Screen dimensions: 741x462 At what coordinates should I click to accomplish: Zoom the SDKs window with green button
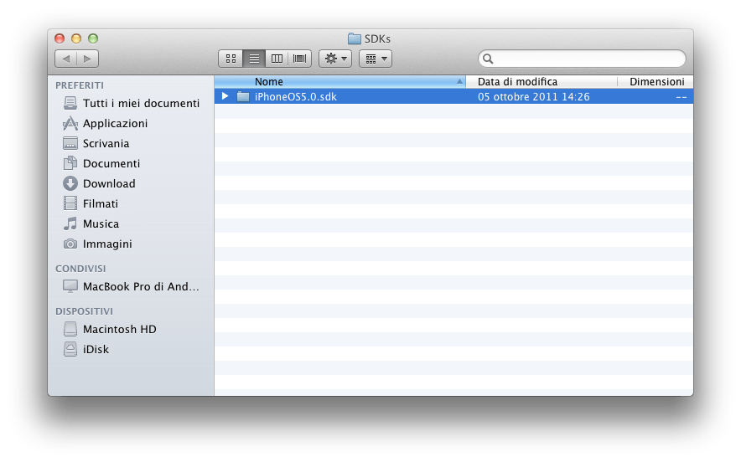[x=93, y=38]
